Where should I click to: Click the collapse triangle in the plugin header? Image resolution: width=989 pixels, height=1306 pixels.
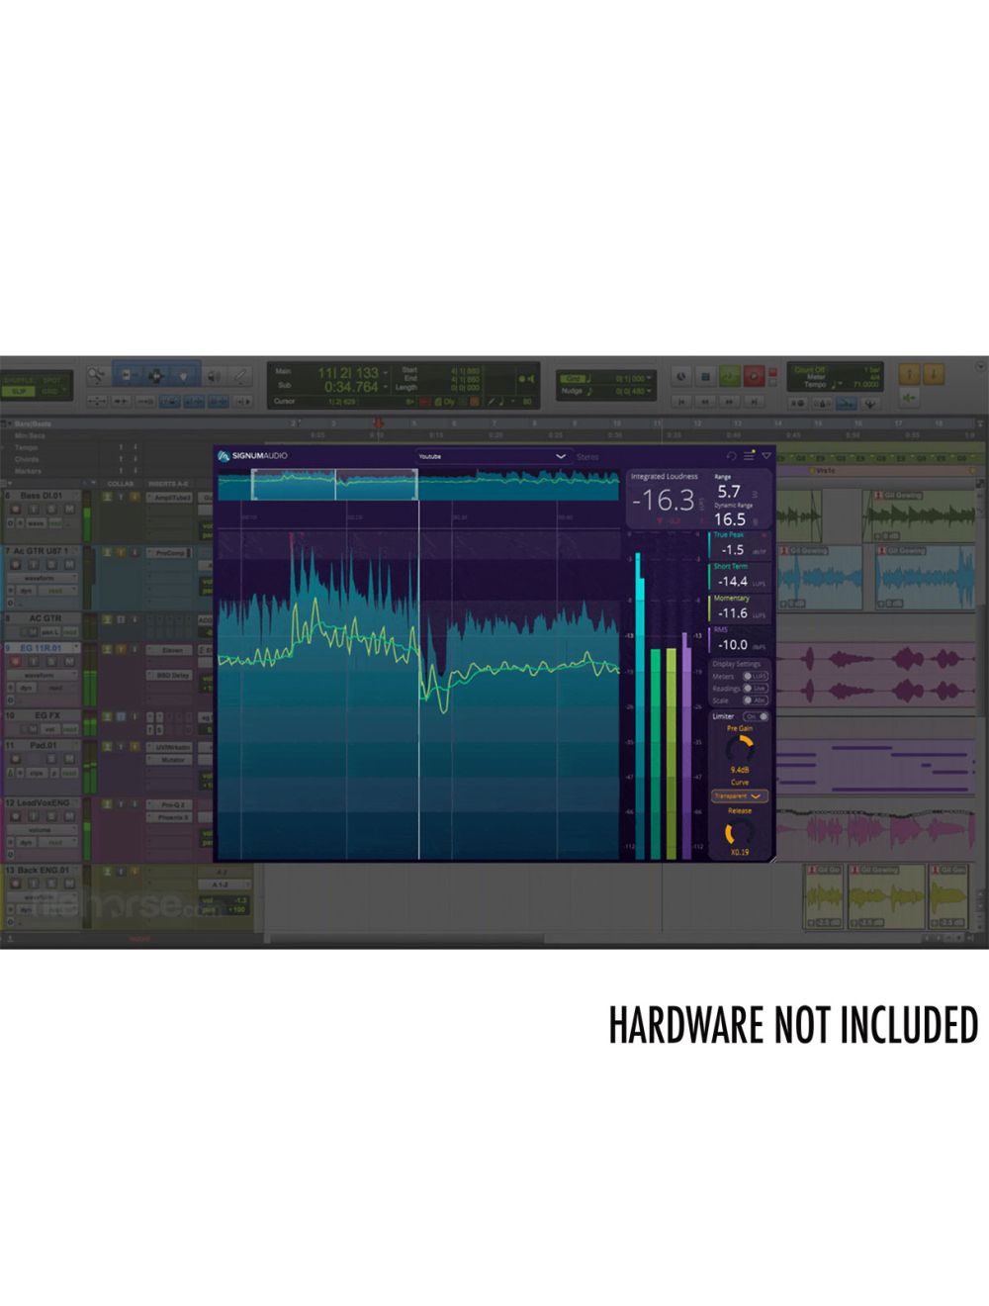[767, 453]
